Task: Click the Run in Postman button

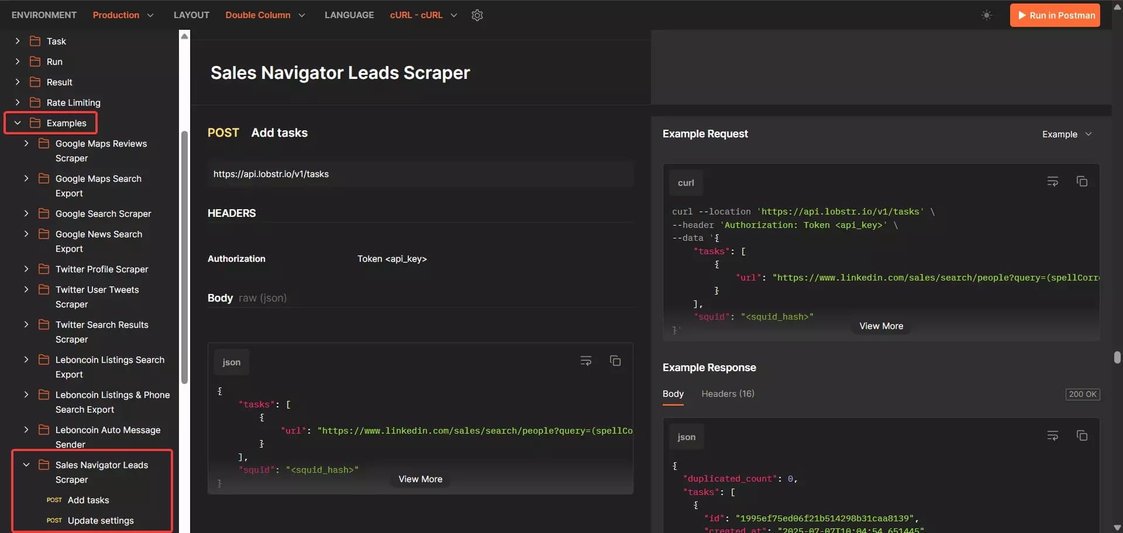Action: coord(1055,15)
